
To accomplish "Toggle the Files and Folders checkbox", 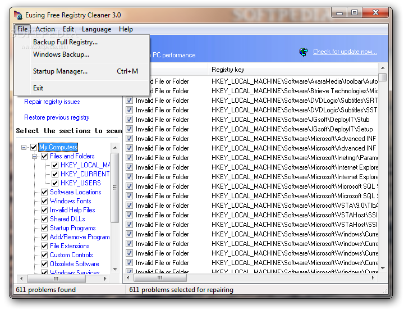I will 44,156.
